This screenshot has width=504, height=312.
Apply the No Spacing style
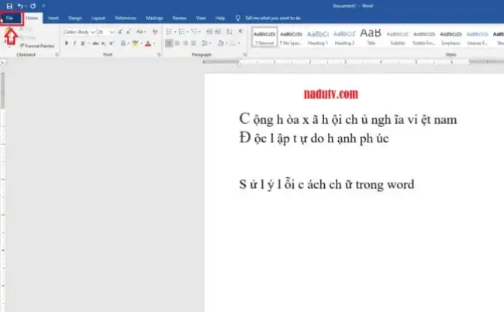click(x=291, y=38)
